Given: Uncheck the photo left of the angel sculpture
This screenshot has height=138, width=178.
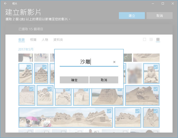Looking at the screenshot, I should [x=128, y=117].
